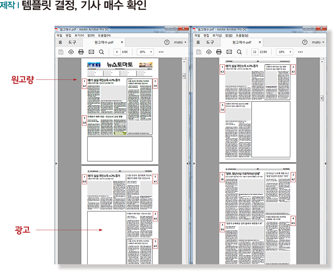
Task: Click the vertical scrollbar thumb in the right window
Action: (x=322, y=98)
